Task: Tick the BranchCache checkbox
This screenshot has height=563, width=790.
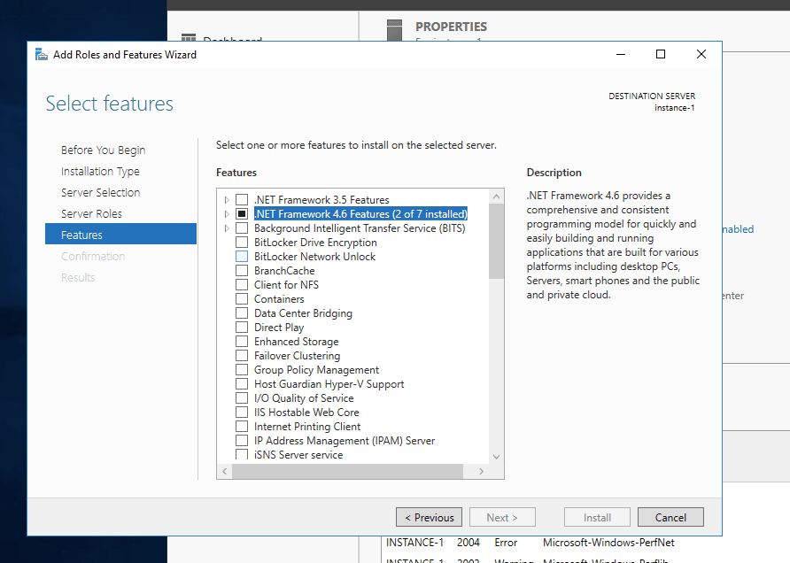Action: tap(242, 270)
